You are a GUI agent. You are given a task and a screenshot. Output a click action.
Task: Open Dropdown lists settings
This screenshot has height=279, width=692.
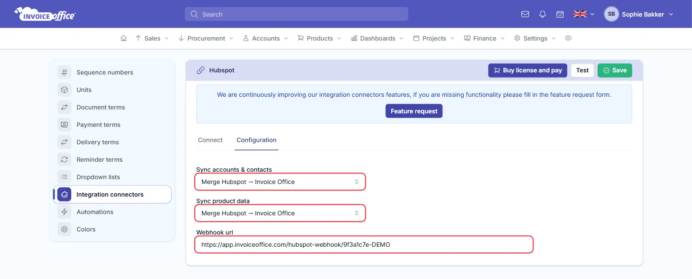coord(113,177)
